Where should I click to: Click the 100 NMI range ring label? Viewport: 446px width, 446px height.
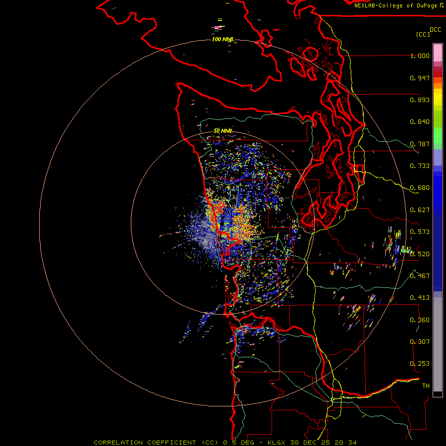coord(223,39)
